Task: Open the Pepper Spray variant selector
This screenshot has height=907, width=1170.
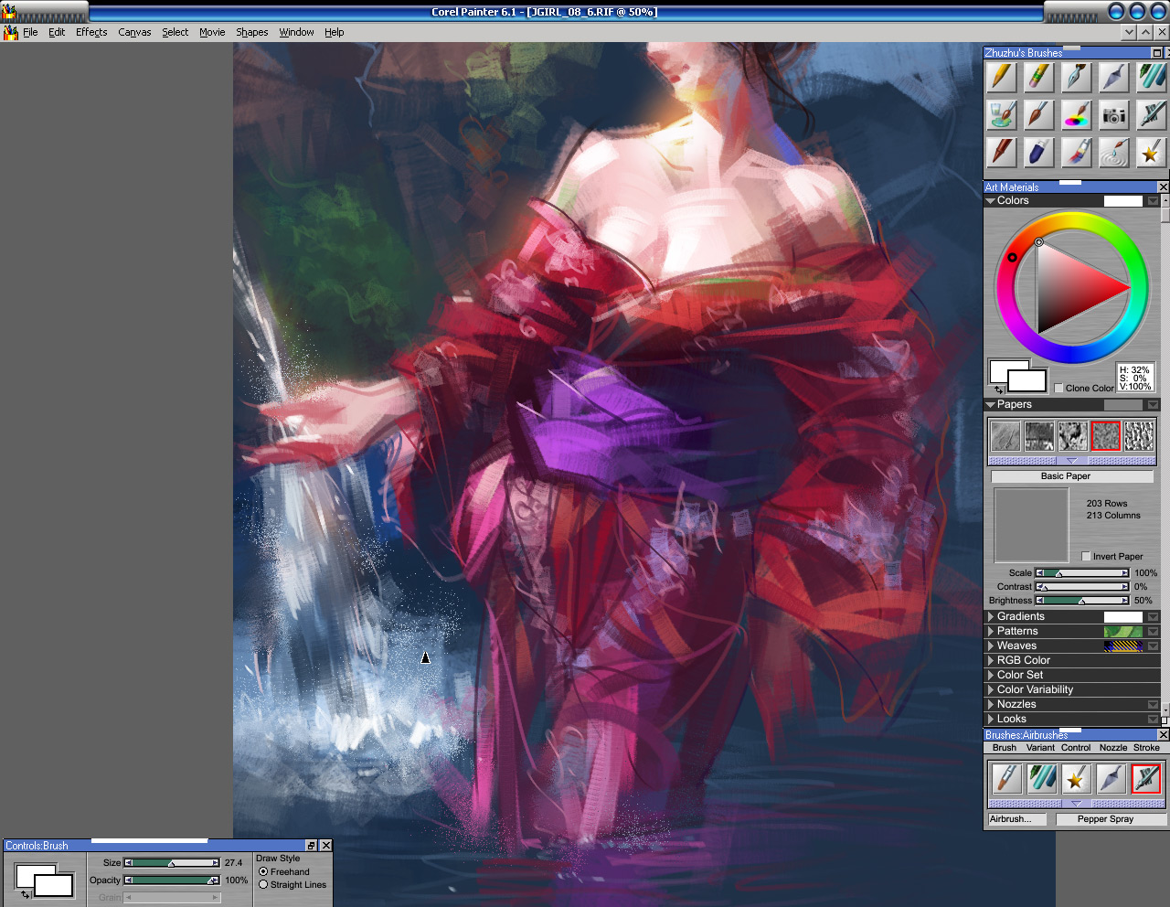Action: 1111,819
